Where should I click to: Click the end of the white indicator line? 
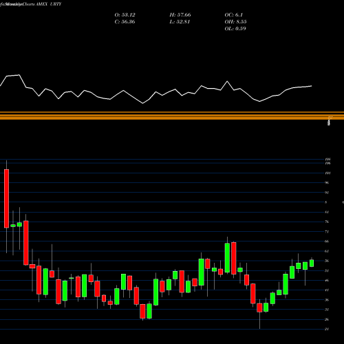tap(312, 86)
